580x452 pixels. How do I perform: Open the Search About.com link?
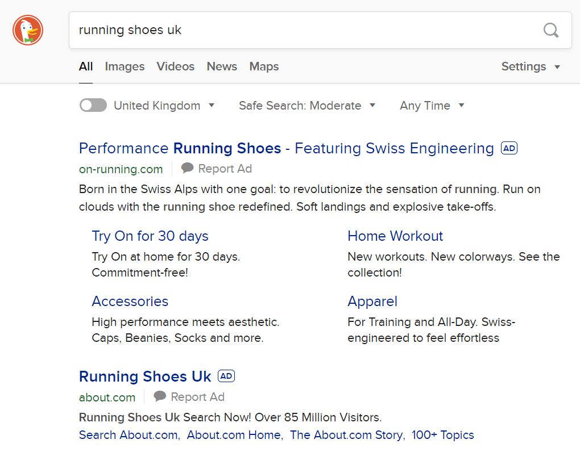coord(129,434)
